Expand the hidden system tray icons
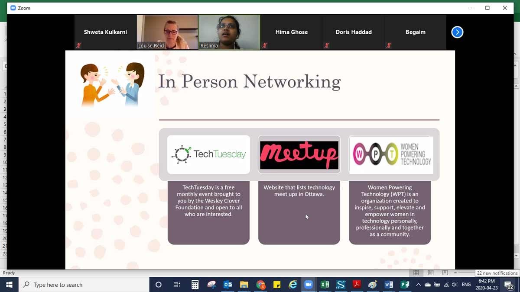The width and height of the screenshot is (520, 292). click(x=418, y=285)
